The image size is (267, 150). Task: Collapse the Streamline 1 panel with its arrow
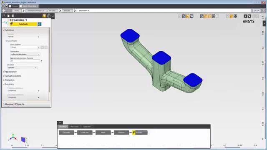coord(53,16)
